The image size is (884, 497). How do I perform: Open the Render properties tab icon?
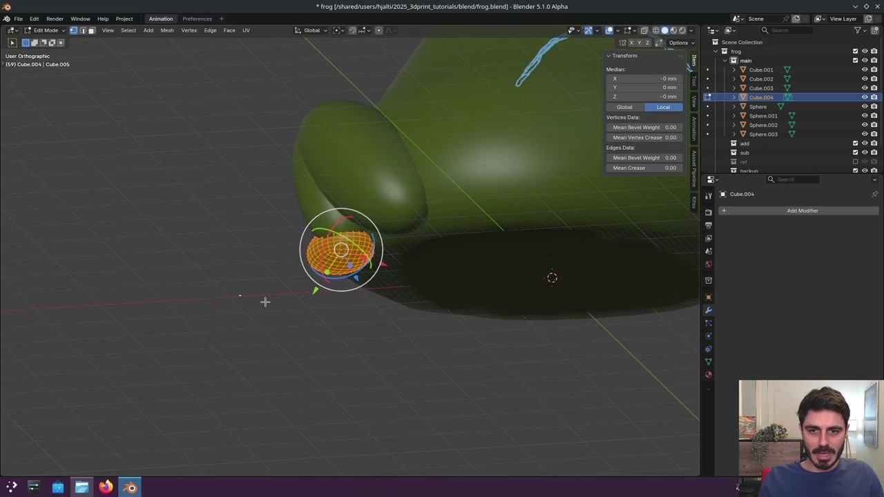coord(708,212)
